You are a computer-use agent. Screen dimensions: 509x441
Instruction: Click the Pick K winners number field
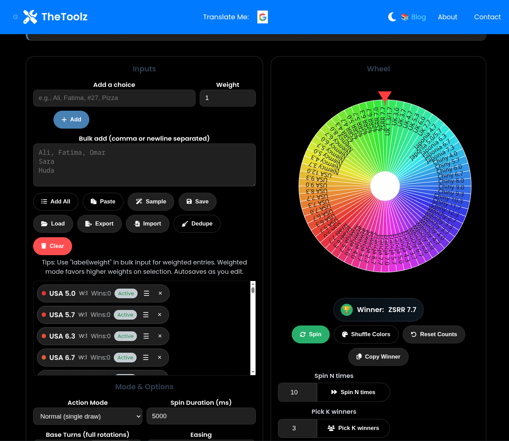(x=297, y=428)
